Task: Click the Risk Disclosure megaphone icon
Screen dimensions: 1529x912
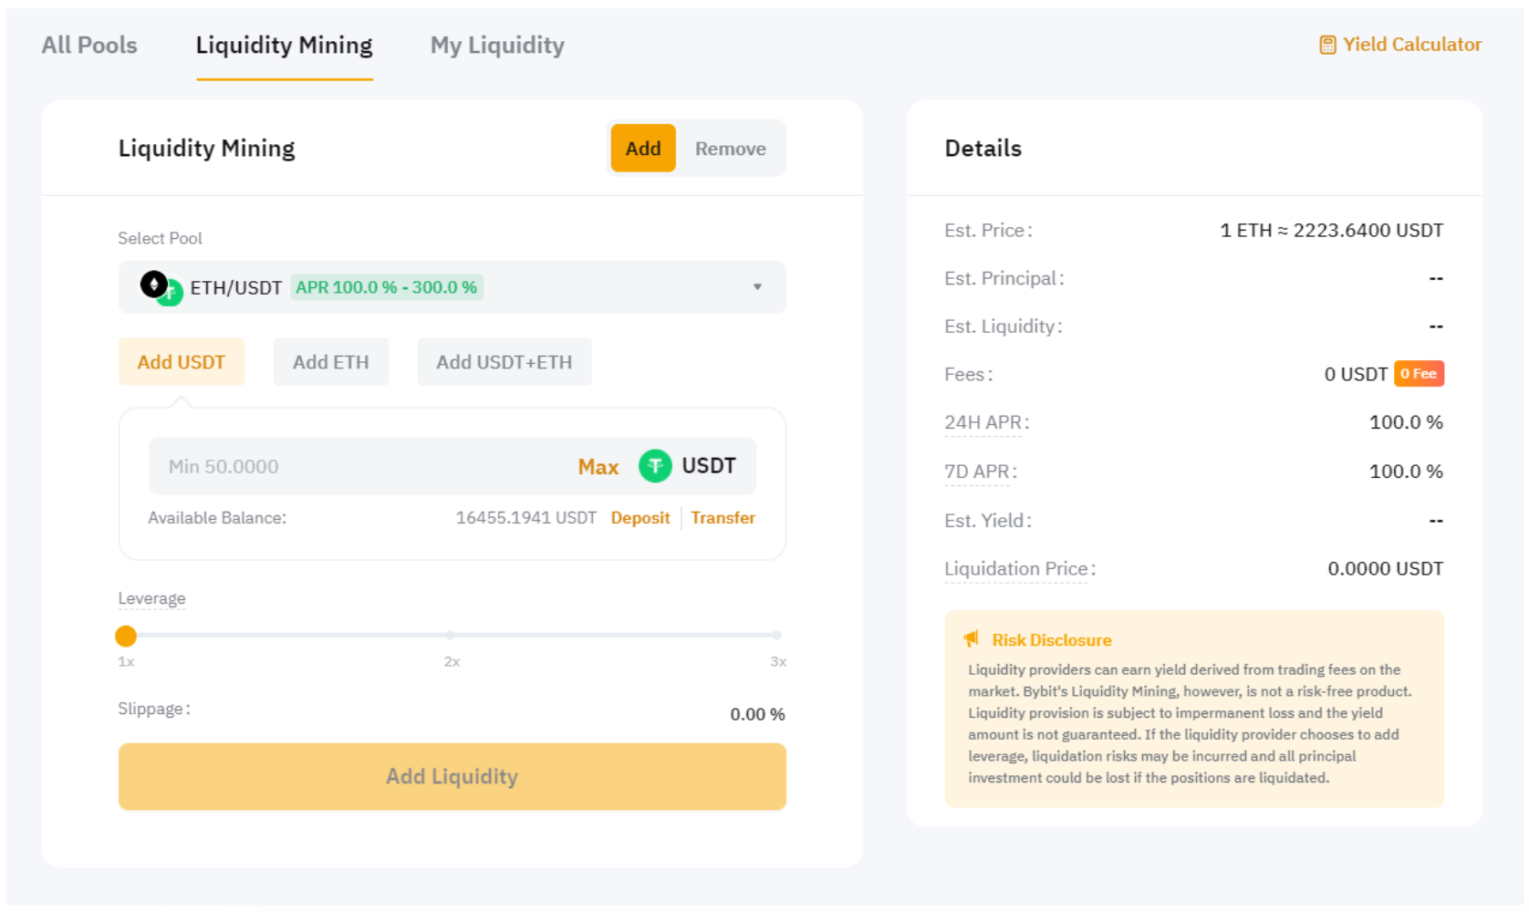Action: 972,639
